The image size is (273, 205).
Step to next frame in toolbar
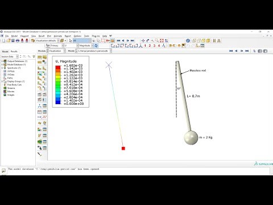click(128, 40)
